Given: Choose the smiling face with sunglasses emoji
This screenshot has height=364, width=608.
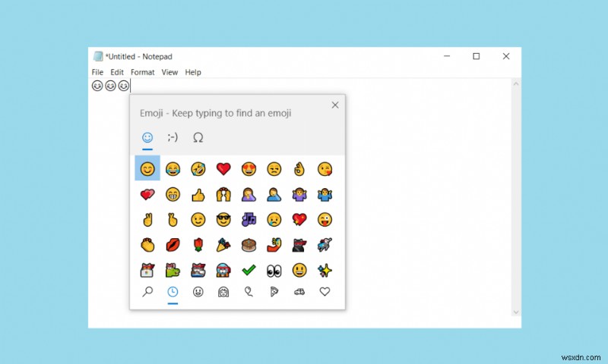Looking at the screenshot, I should (x=223, y=219).
